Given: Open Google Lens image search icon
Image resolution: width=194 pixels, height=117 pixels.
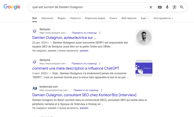Looking at the screenshot, I should click(174, 7).
